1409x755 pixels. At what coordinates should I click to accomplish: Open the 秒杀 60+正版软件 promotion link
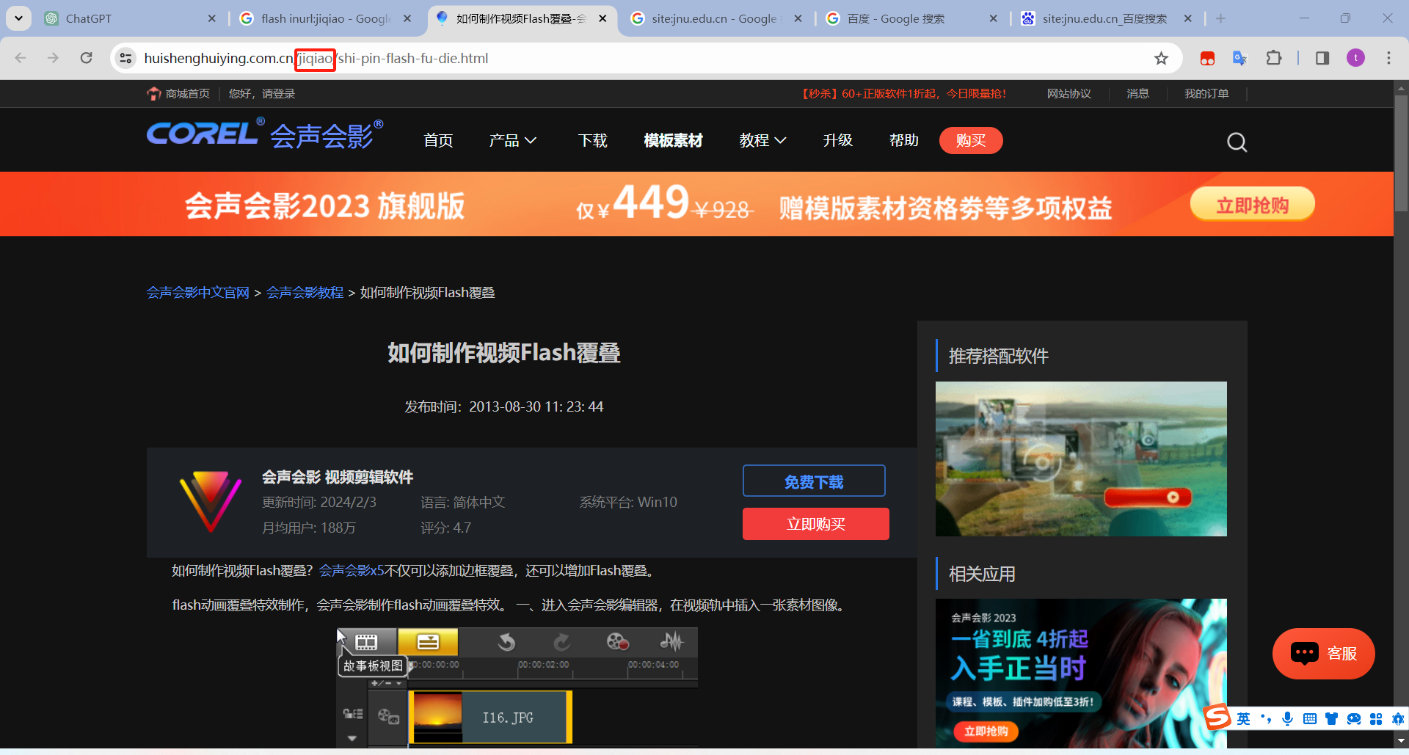[903, 94]
